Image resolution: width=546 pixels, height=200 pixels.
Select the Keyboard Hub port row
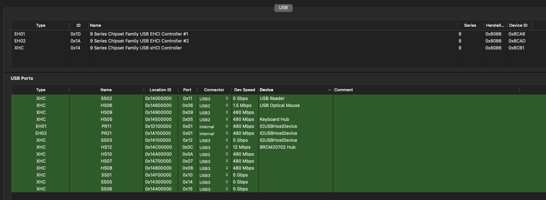click(274, 119)
